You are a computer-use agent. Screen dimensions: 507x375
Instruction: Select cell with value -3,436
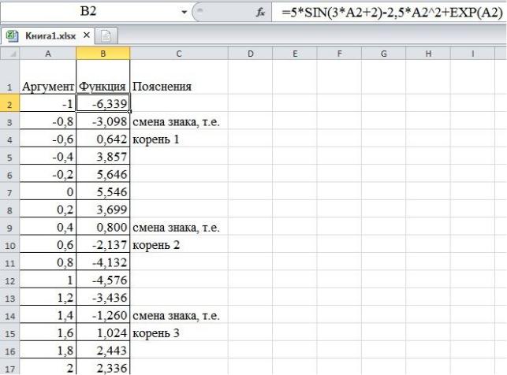click(103, 297)
